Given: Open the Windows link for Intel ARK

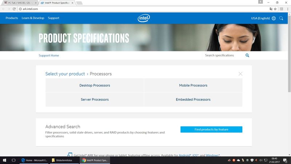Looking at the screenshot, I should coord(213,155).
